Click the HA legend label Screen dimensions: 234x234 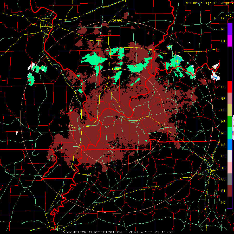point(223,87)
